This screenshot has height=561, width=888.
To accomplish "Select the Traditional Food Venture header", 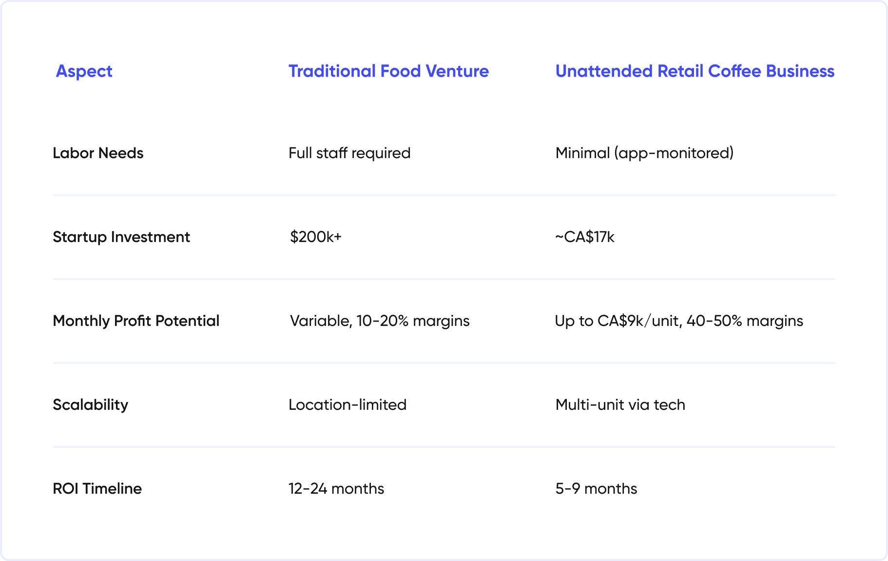I will click(388, 71).
